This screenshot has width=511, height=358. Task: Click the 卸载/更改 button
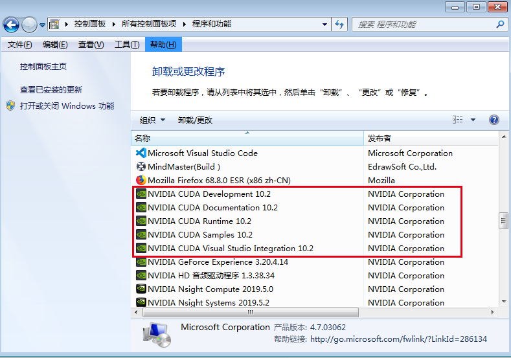195,120
